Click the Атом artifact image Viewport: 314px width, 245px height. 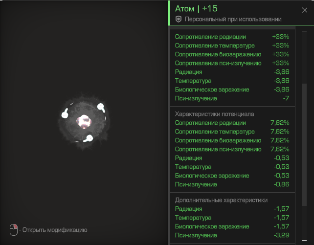pos(84,122)
